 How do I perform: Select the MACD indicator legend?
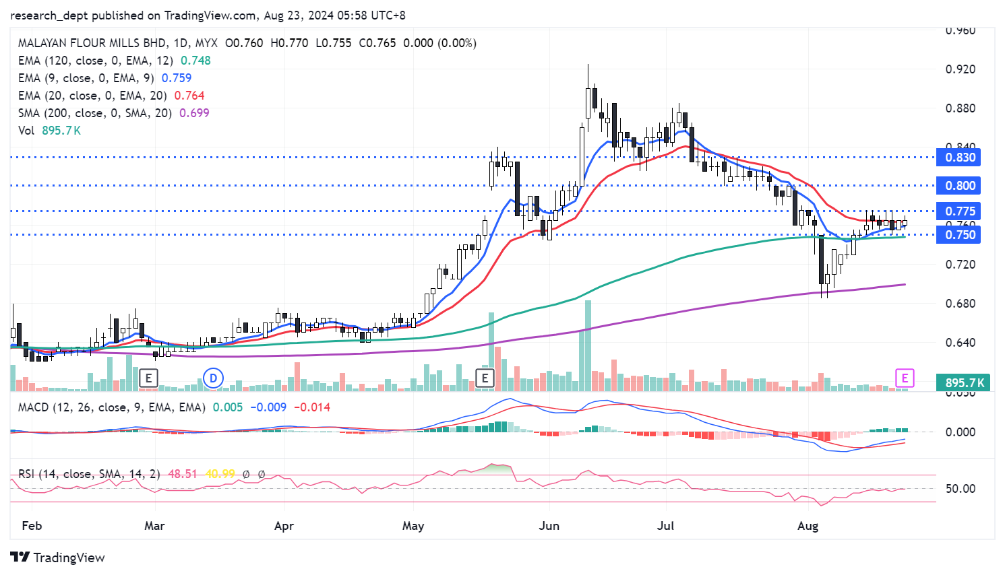tap(111, 407)
